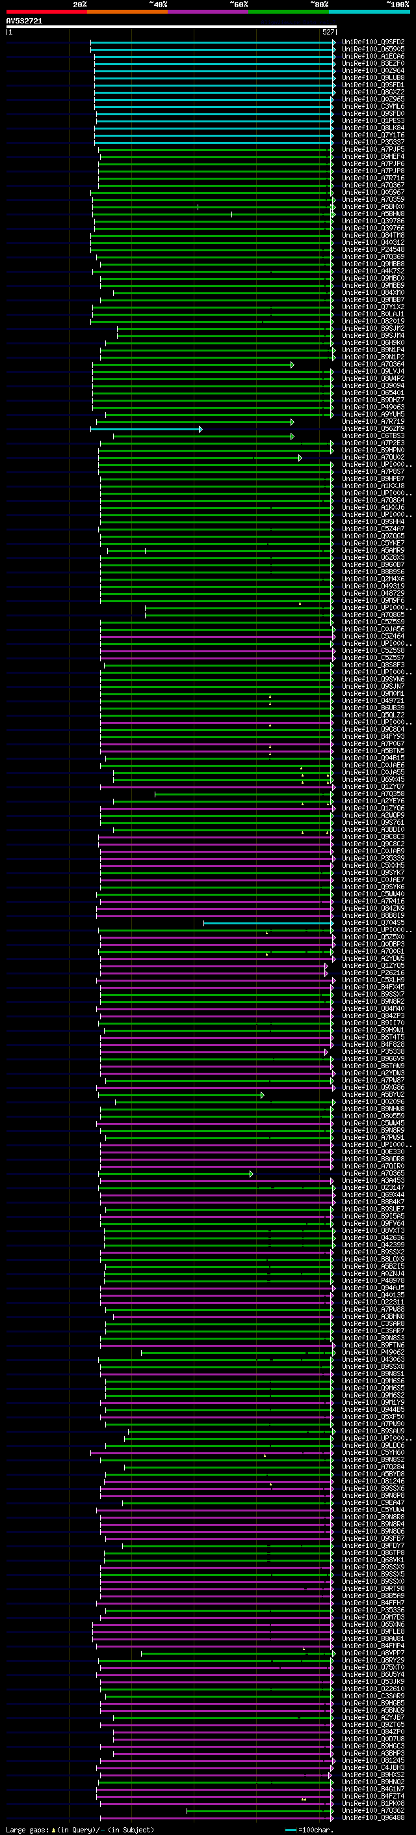Click the red 20% identity legend segment
The width and height of the screenshot is (416, 1835).
pos(46,12)
